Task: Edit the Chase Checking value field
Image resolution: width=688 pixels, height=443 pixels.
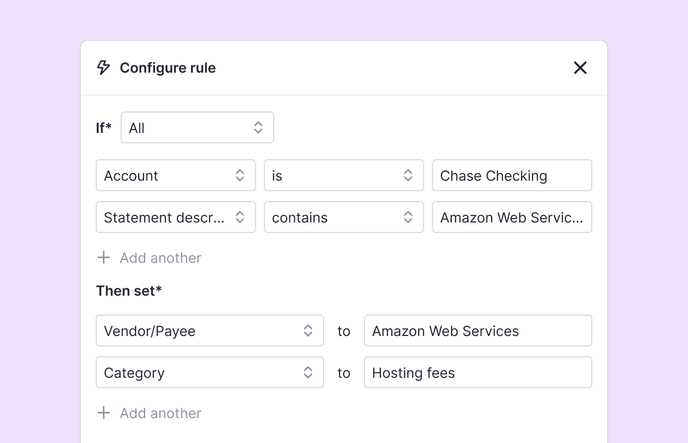Action: point(512,176)
